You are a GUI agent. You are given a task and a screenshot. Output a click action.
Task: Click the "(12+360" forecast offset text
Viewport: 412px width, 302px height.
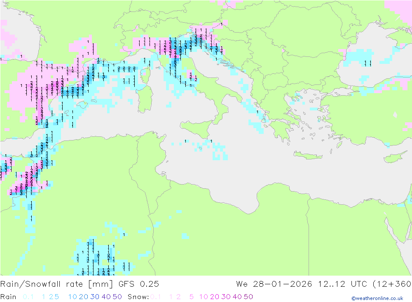click(x=392, y=284)
